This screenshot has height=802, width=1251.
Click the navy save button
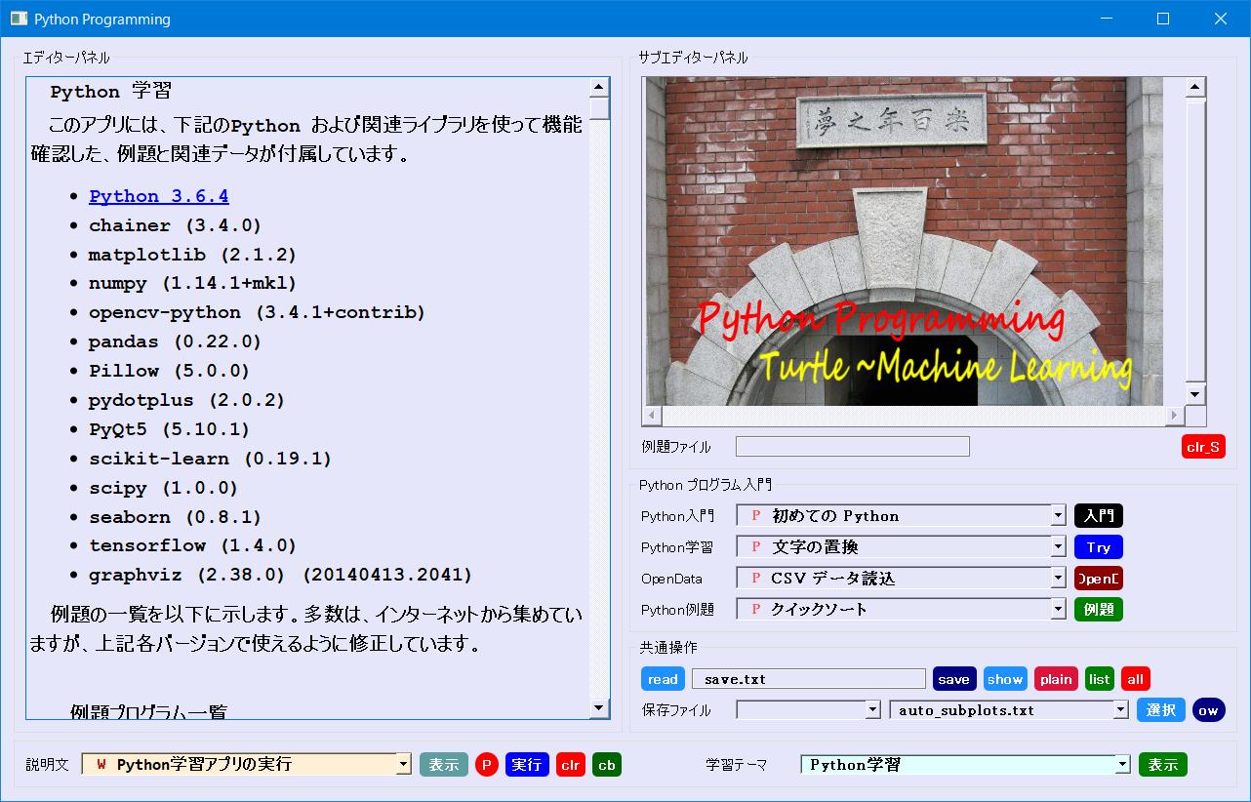coord(954,679)
